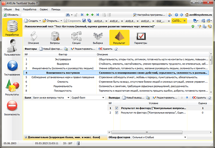Open the Пользователи section

[12, 47]
